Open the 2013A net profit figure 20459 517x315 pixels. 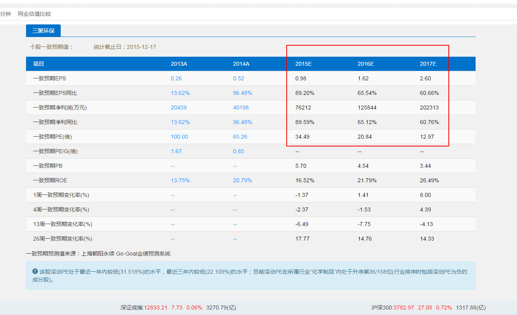point(179,107)
